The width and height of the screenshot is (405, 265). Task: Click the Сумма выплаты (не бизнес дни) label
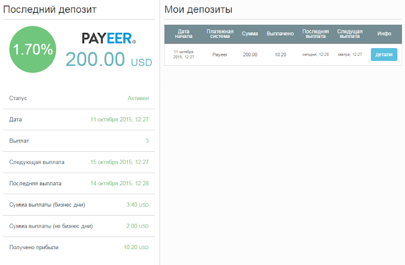point(51,226)
